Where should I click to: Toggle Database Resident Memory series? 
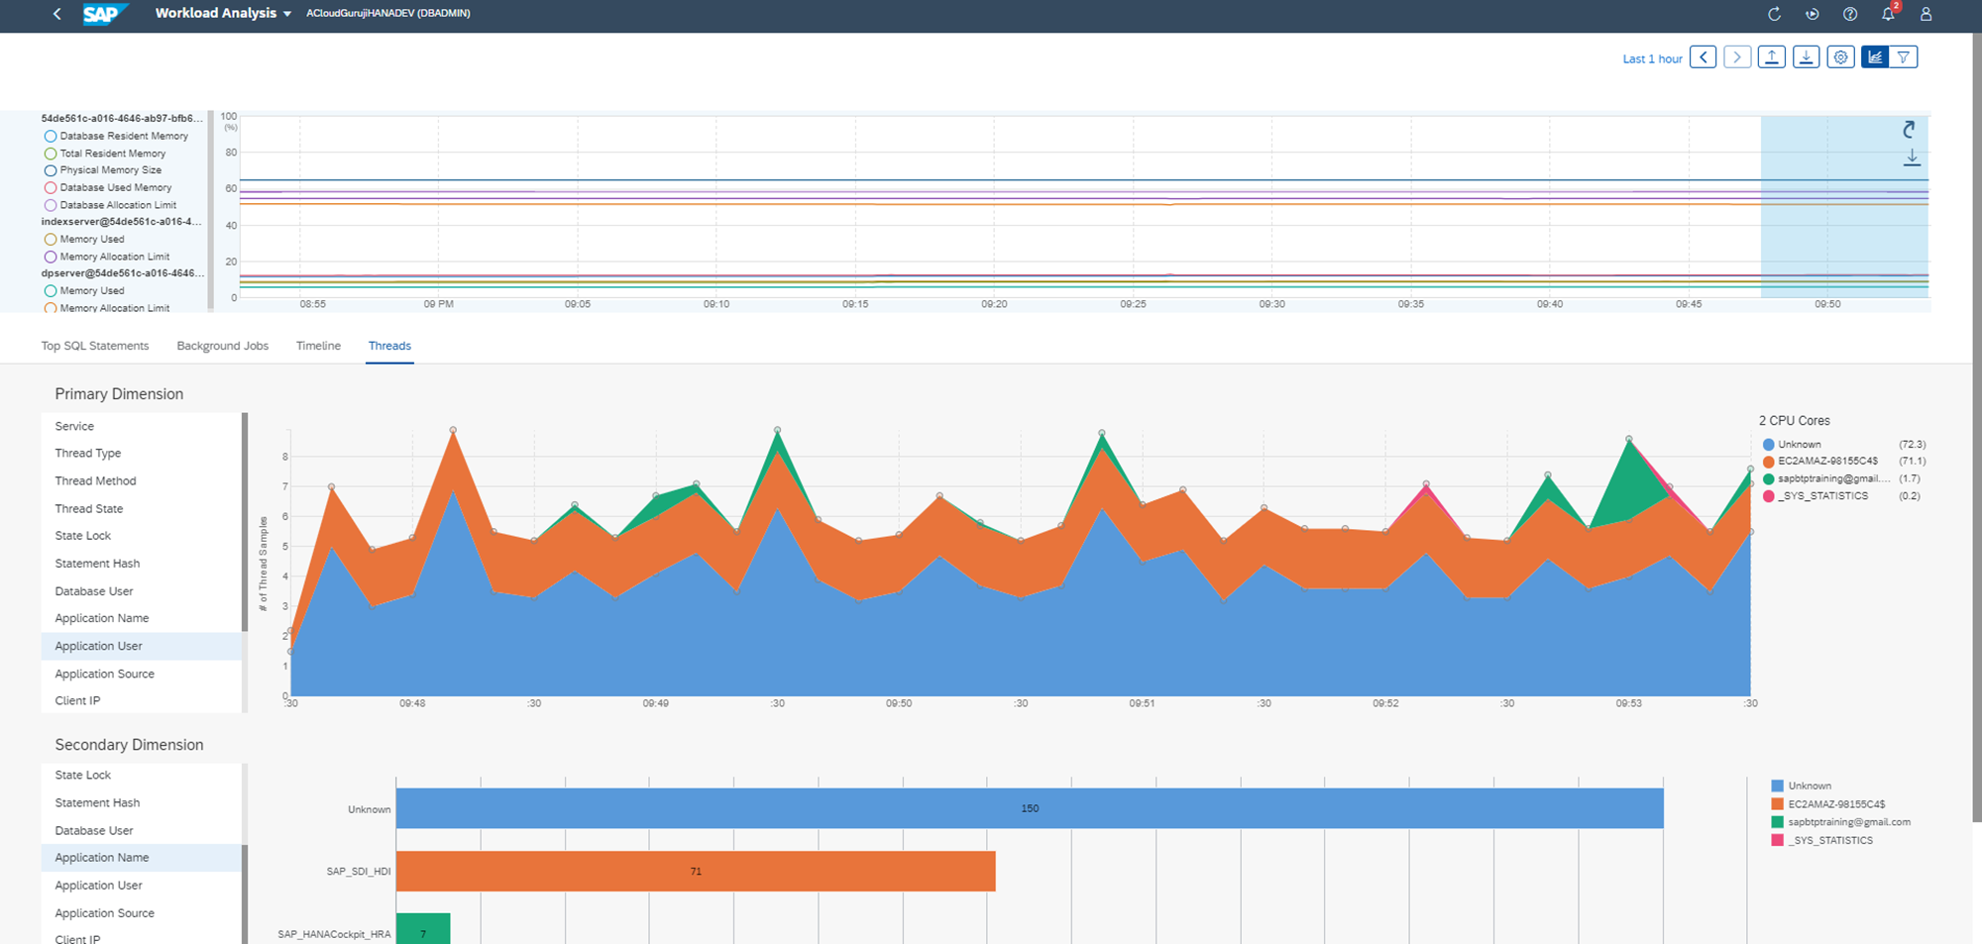pos(51,137)
